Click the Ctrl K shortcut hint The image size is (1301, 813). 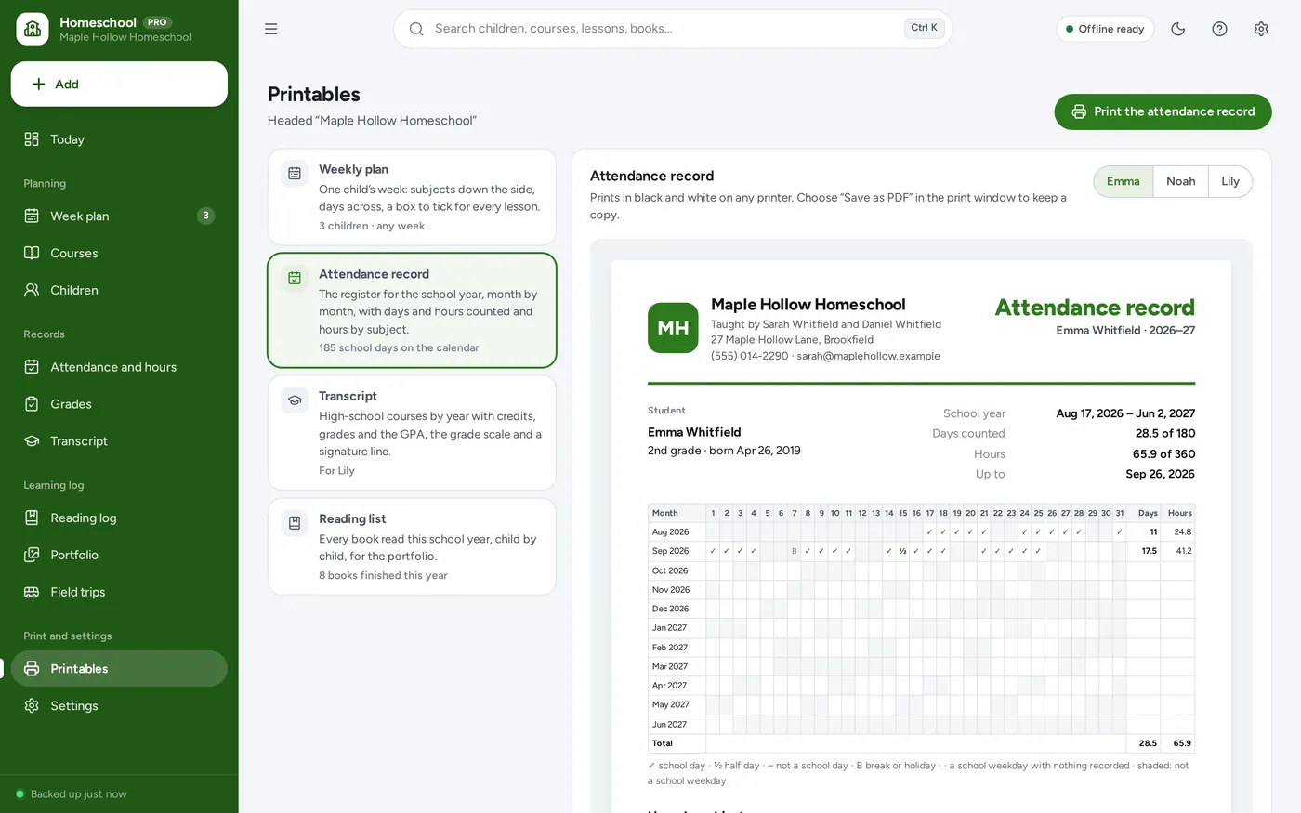tap(924, 28)
